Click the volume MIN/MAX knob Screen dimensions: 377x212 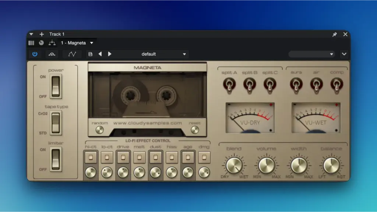click(x=267, y=165)
